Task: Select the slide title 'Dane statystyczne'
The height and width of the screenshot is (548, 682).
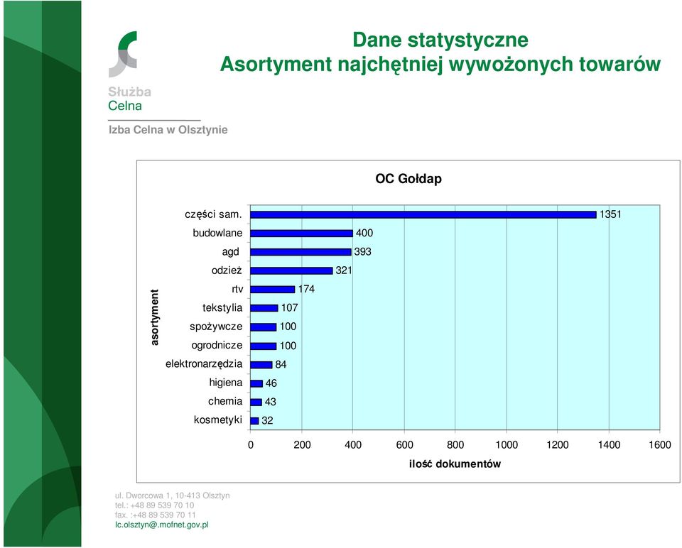Action: (x=440, y=40)
